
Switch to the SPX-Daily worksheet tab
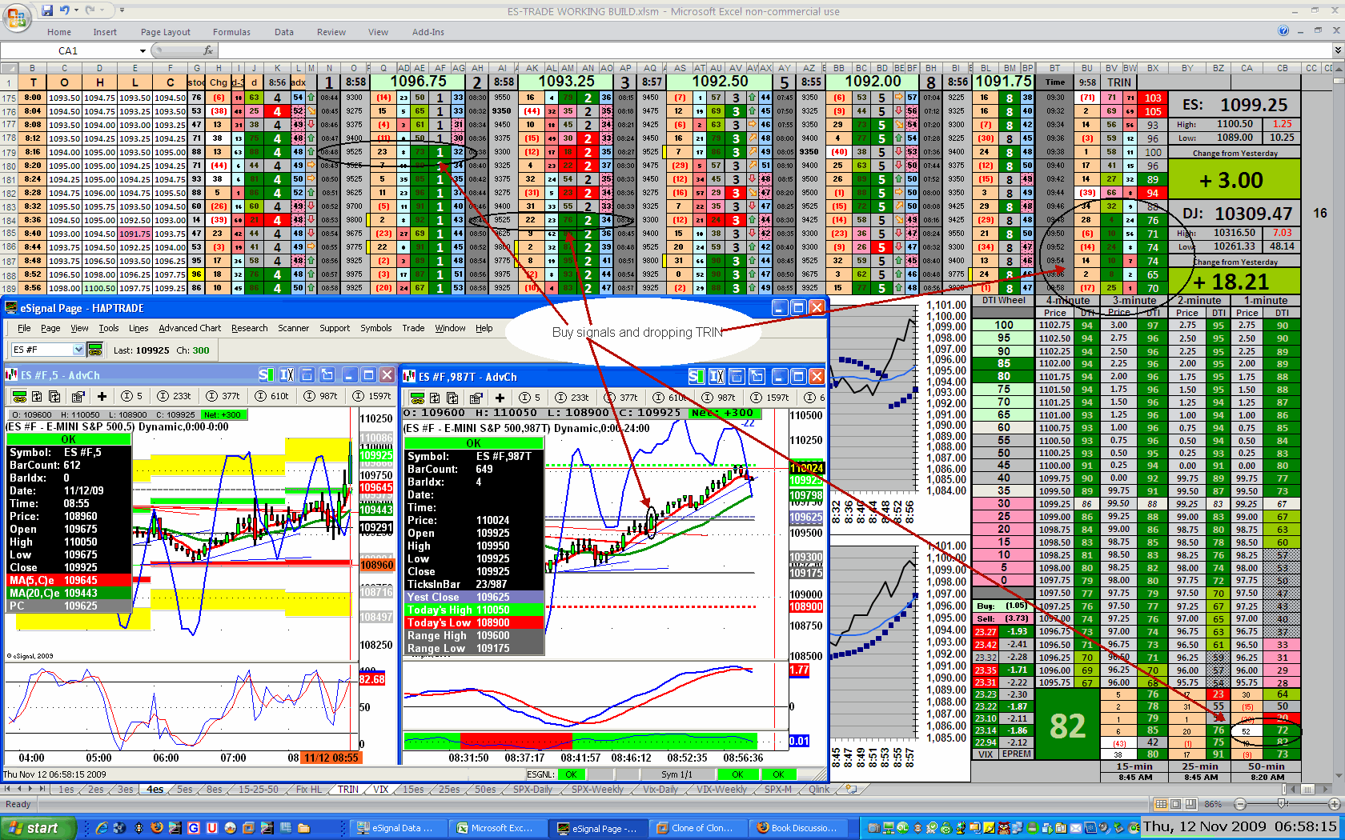[533, 790]
